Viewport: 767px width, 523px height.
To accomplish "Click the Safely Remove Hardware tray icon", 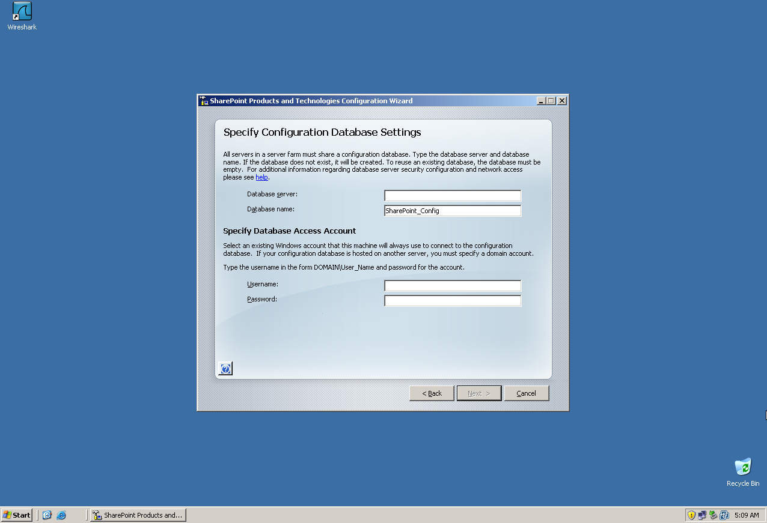I will pos(712,515).
